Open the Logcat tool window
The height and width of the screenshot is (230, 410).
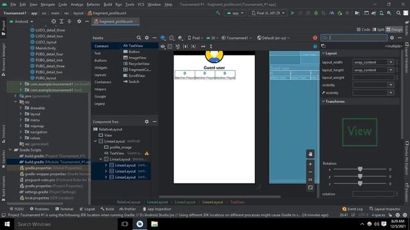coord(87,209)
